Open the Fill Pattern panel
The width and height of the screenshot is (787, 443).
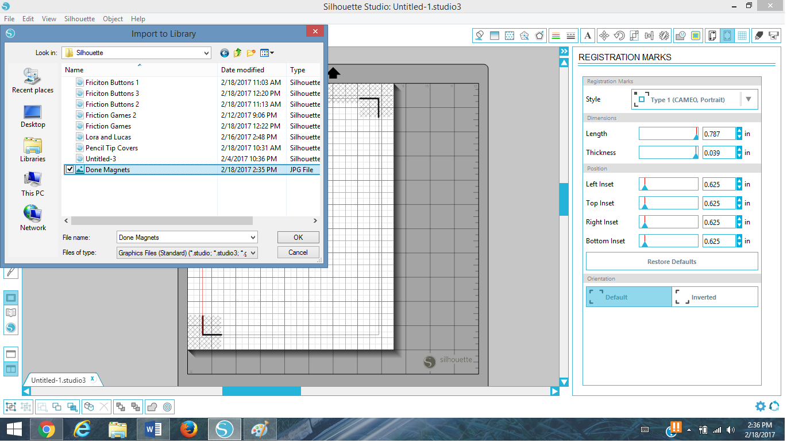(x=509, y=36)
